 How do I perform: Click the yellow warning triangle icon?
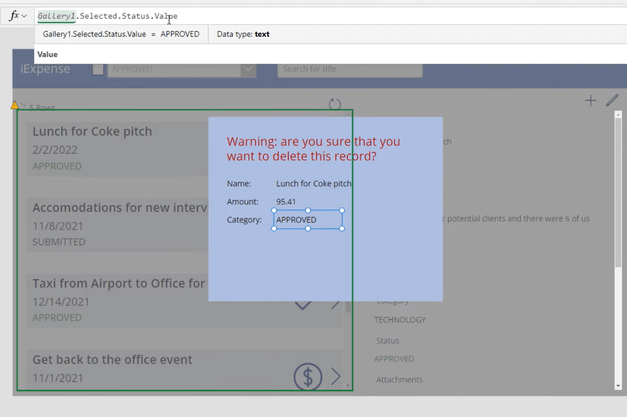tap(14, 105)
